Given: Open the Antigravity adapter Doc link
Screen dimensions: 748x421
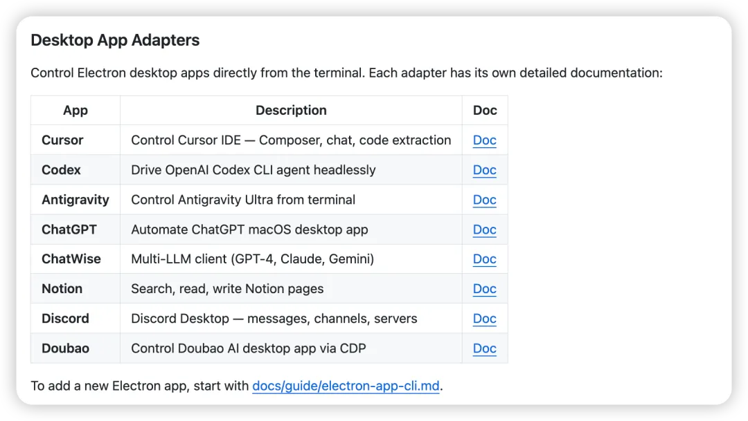Looking at the screenshot, I should click(x=484, y=200).
